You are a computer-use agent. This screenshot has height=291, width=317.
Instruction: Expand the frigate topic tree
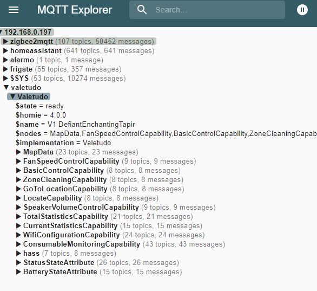click(5, 69)
